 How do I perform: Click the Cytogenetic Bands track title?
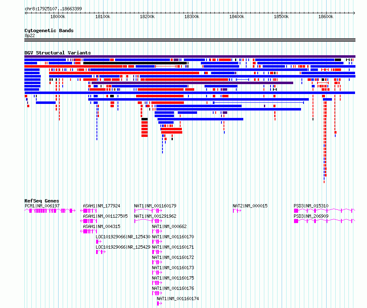pyautogui.click(x=49, y=31)
